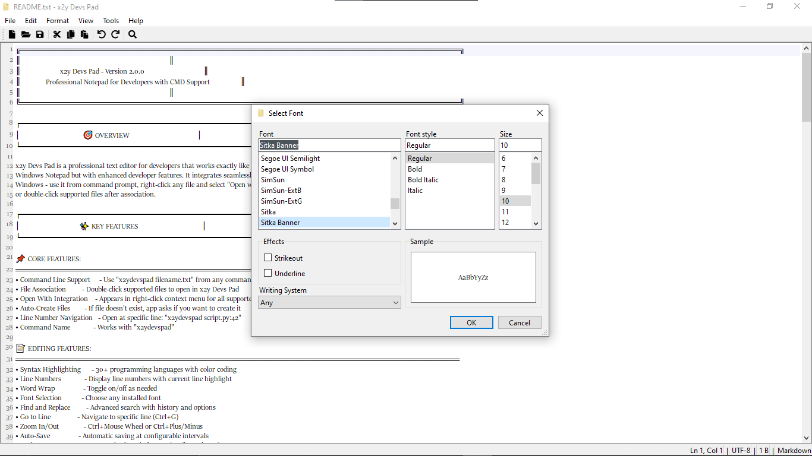Open the Tools menu
The width and height of the screenshot is (812, 456).
(111, 21)
